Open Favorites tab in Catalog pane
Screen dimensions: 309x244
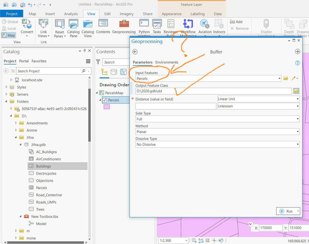coord(39,61)
